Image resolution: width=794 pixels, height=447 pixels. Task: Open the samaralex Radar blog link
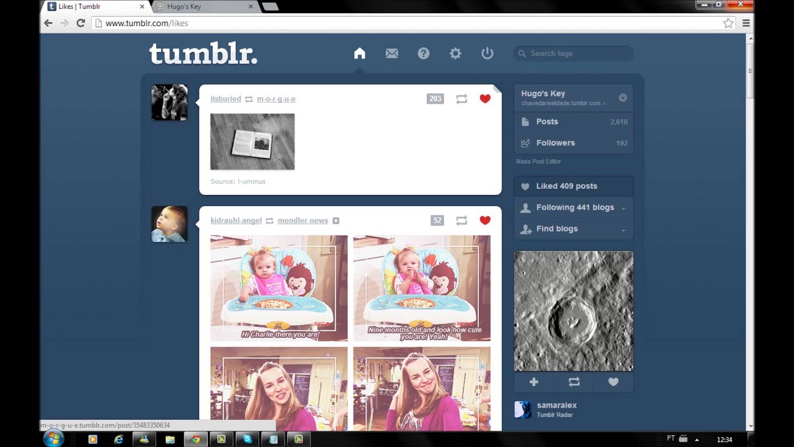coord(556,405)
